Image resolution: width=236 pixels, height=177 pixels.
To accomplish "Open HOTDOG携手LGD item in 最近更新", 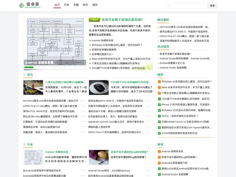I will point(185,27).
